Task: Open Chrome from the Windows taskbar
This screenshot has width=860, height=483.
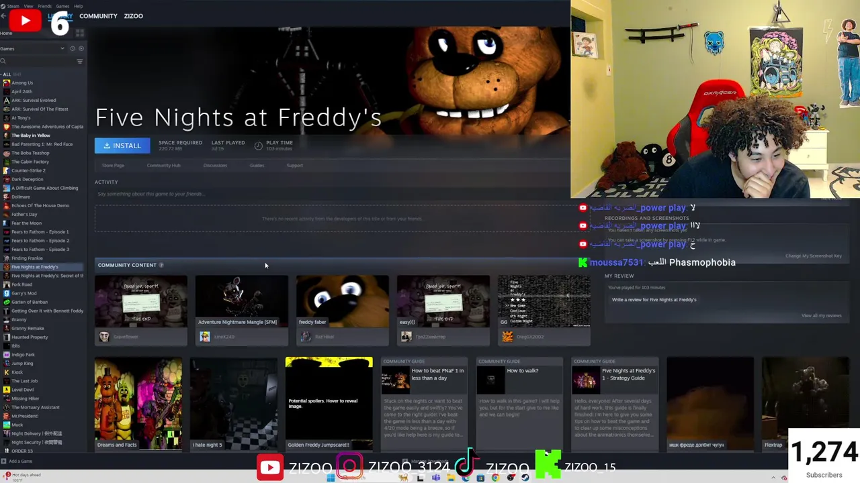Action: click(495, 478)
